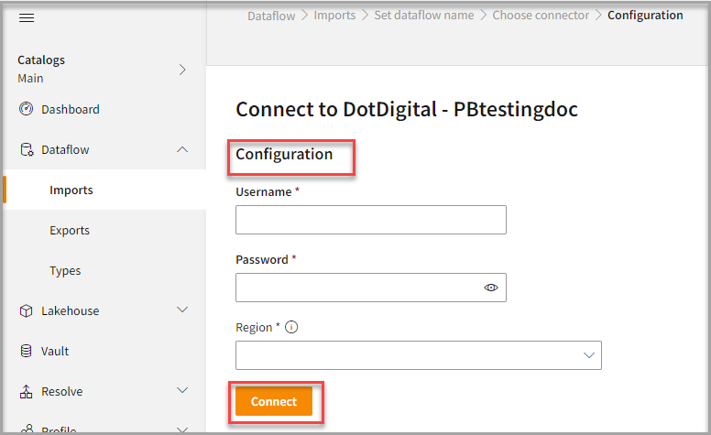This screenshot has width=711, height=435.
Task: Open Types under Dataflow
Action: coord(65,271)
